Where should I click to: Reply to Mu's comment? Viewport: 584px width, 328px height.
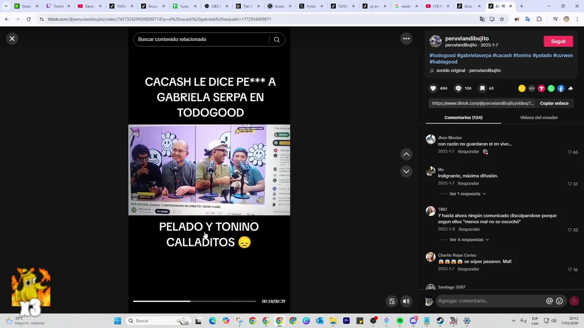(x=468, y=184)
